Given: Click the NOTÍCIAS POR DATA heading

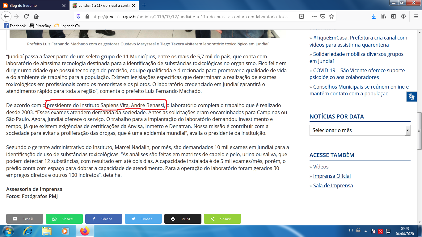Looking at the screenshot, I should pyautogui.click(x=337, y=116).
